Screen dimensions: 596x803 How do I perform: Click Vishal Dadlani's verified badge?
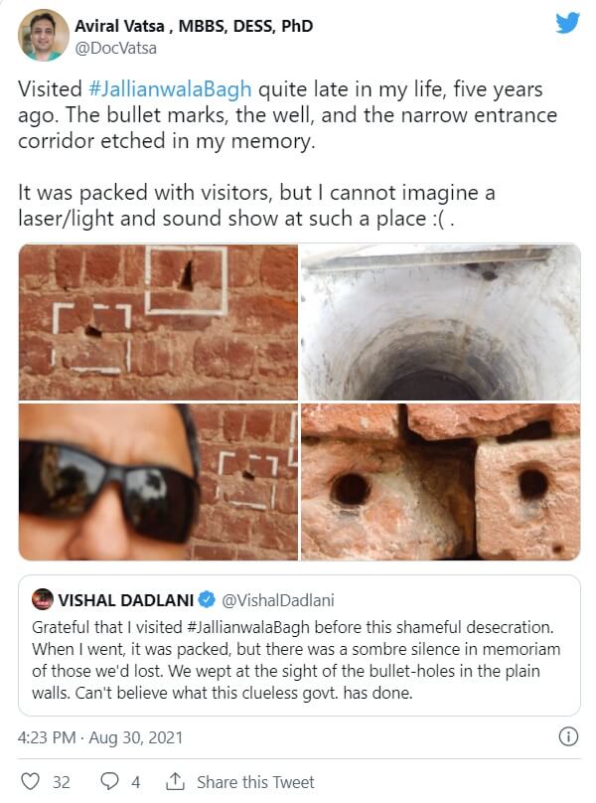[207, 599]
